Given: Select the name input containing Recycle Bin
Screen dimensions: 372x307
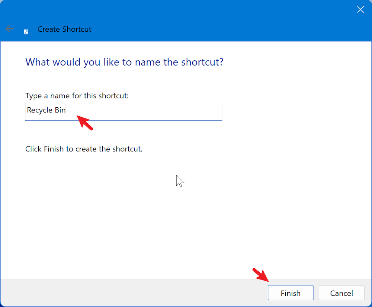Looking at the screenshot, I should tap(123, 111).
